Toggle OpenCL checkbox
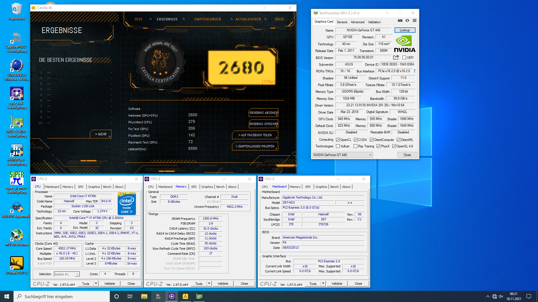The height and width of the screenshot is (302, 538). pos(338,140)
